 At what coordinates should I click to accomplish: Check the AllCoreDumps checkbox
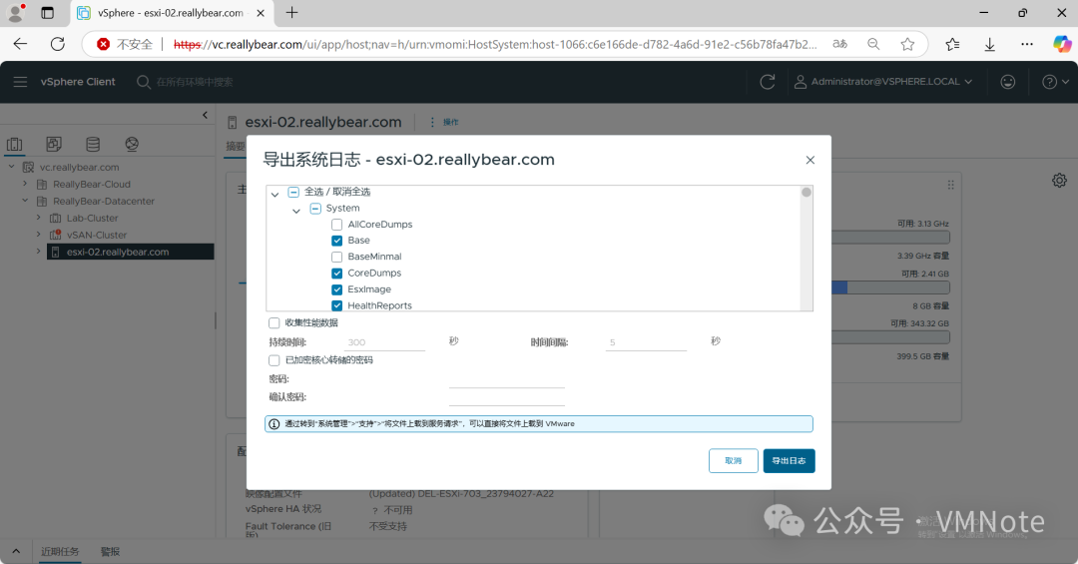pos(337,225)
